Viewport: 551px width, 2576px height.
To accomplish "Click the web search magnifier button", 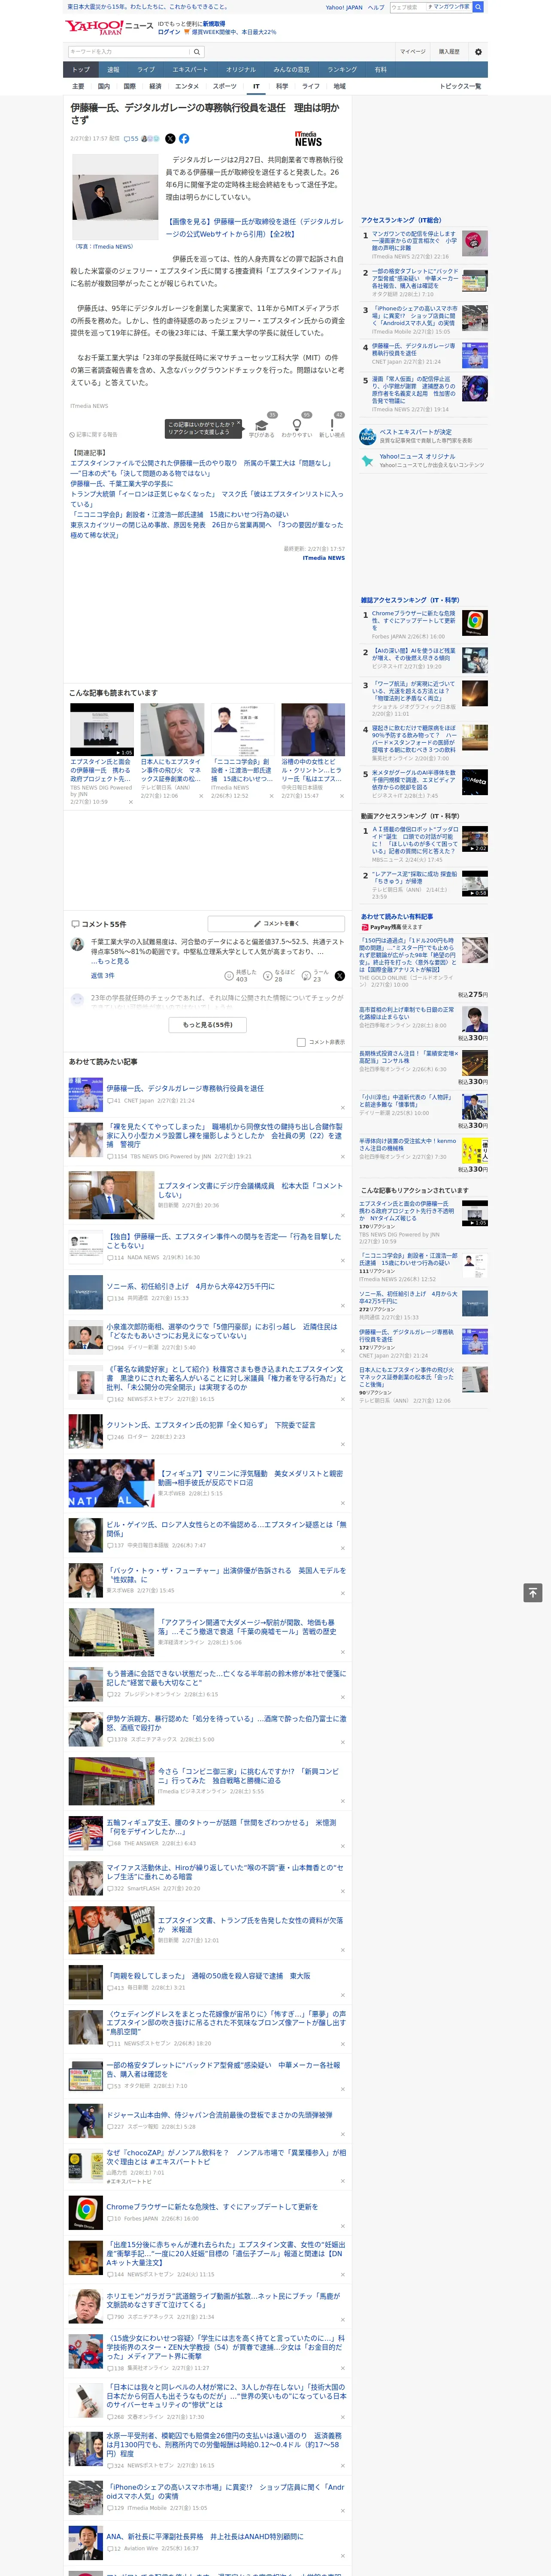I will 478,7.
